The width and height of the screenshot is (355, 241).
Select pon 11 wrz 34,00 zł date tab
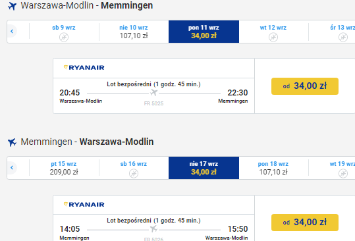click(x=204, y=32)
